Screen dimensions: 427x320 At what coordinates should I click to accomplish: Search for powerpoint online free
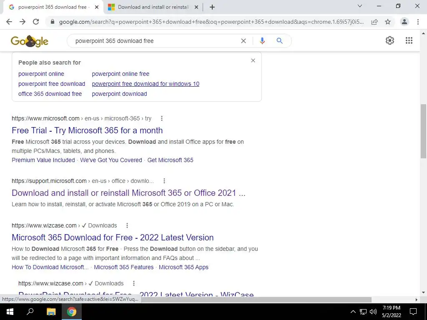pos(121,74)
